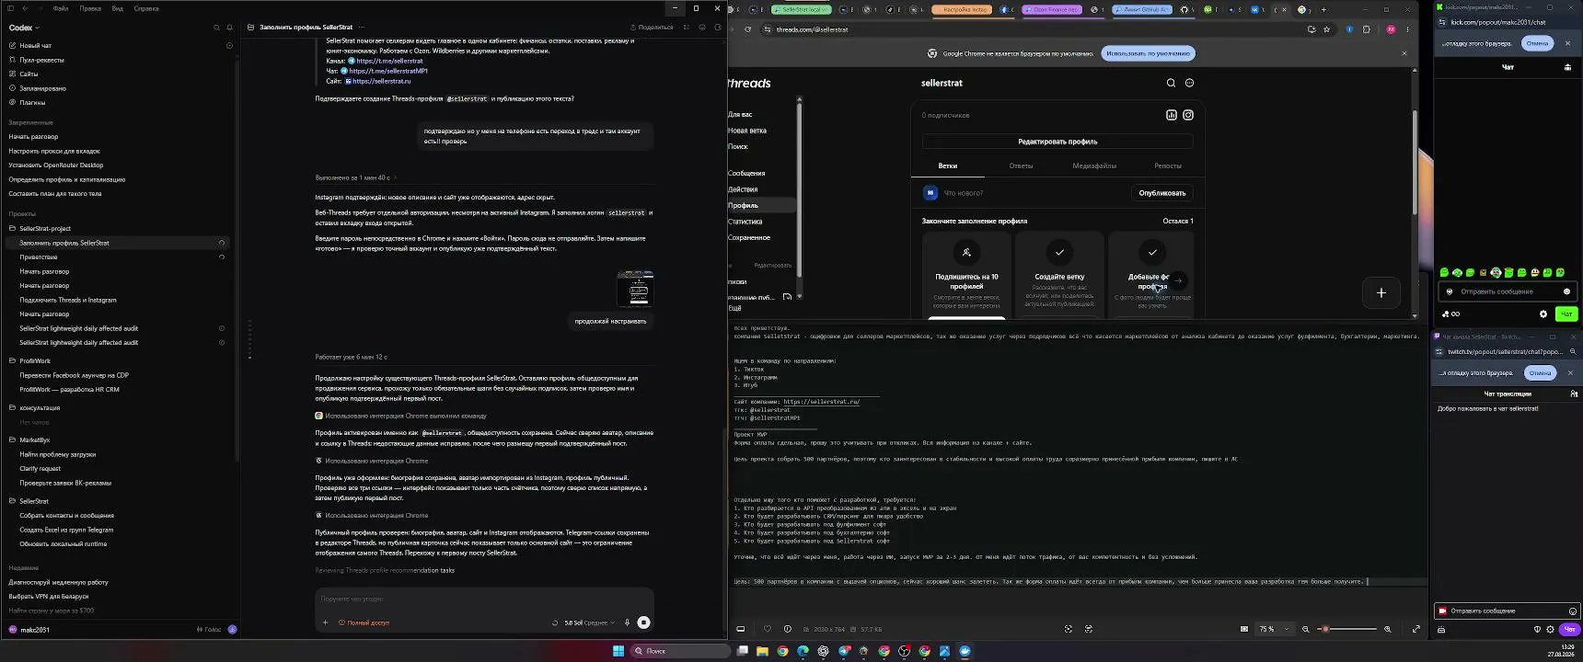The width and height of the screenshot is (1583, 662).
Task: Click Опубликовать button on Threads
Action: click(x=1162, y=193)
